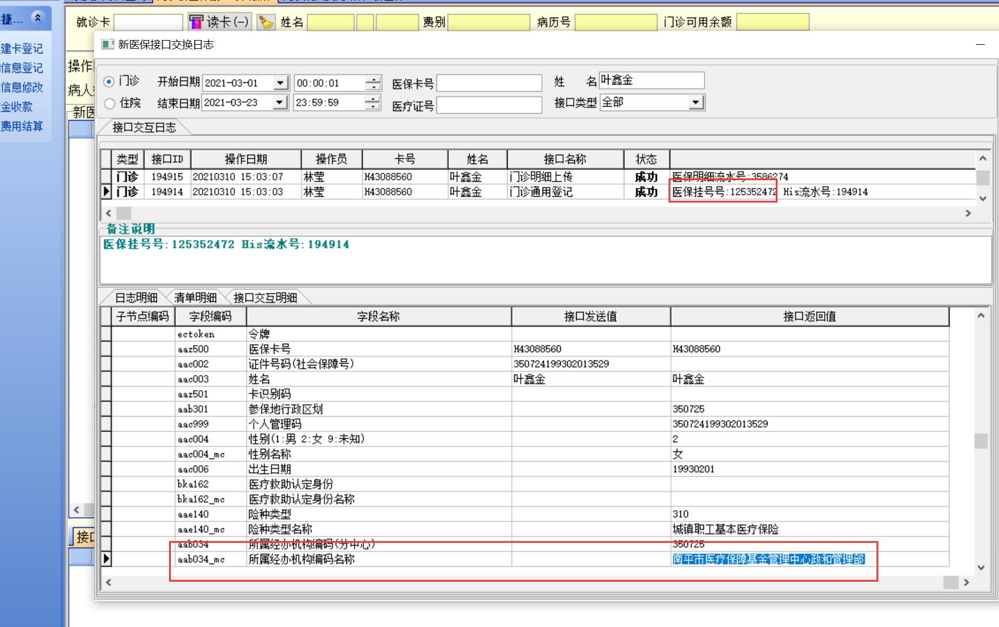Select the 住院 radio button
The height and width of the screenshot is (627, 999).
[x=109, y=104]
